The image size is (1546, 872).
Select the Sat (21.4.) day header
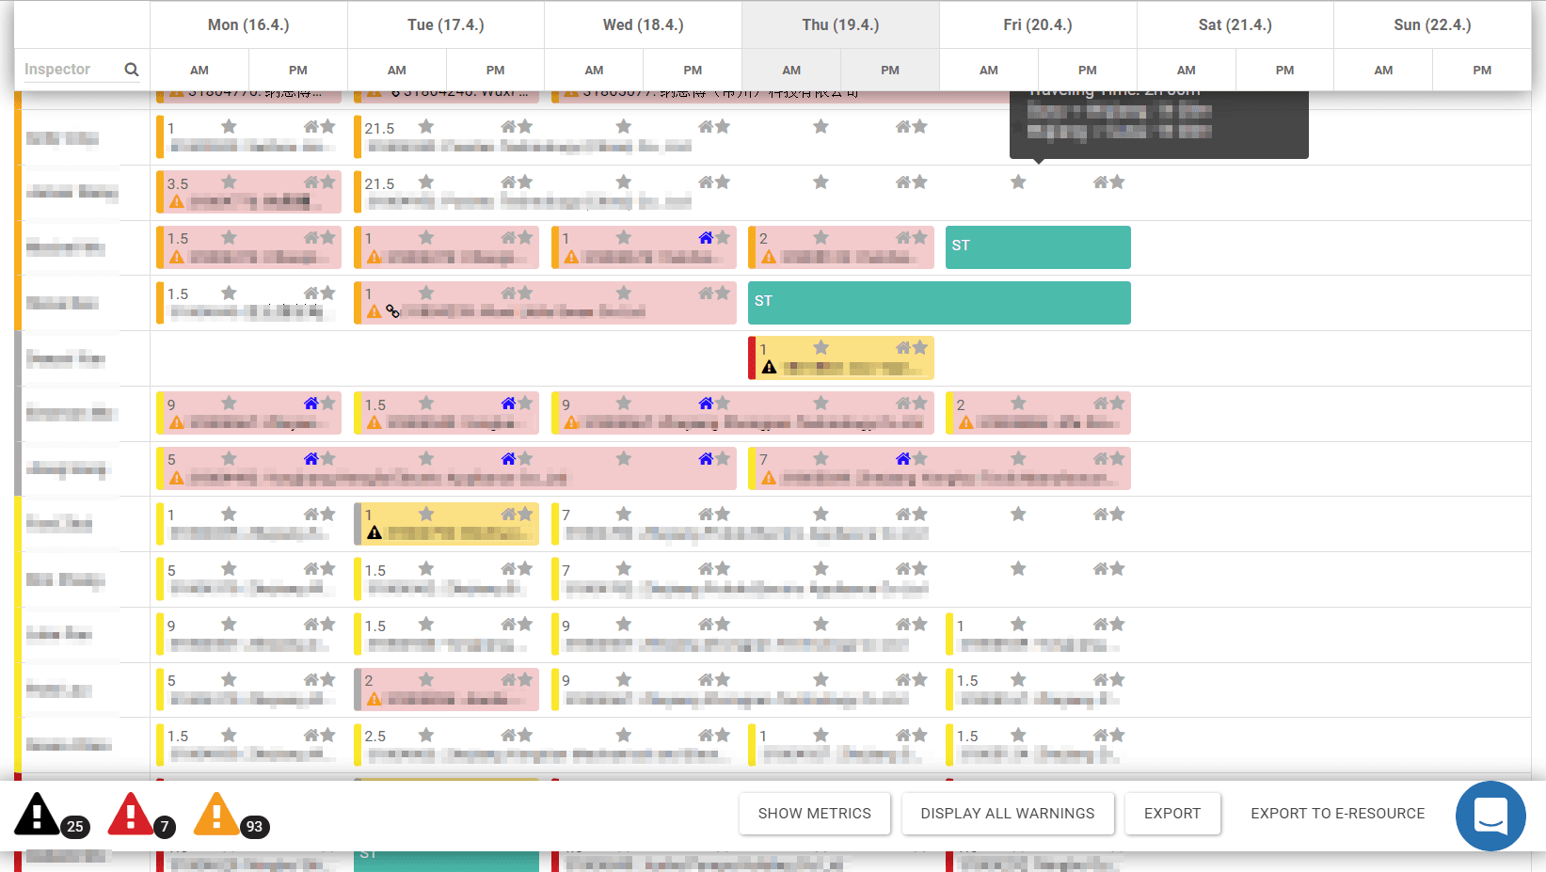[1235, 25]
